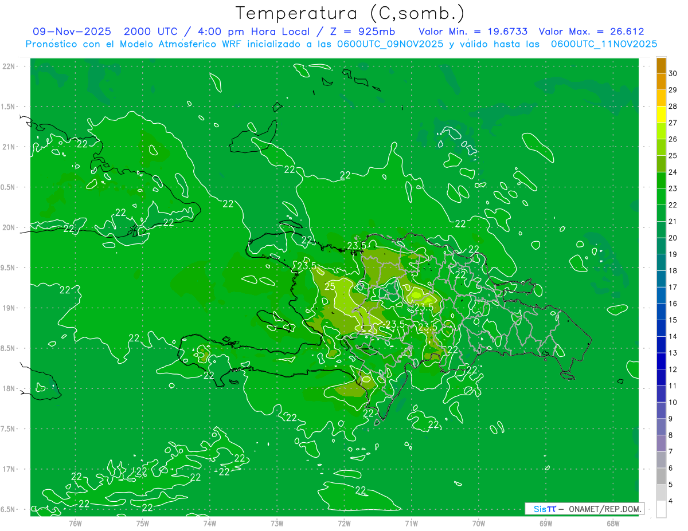Click the "72W" longitude axis label
688x531 pixels.
[344, 524]
